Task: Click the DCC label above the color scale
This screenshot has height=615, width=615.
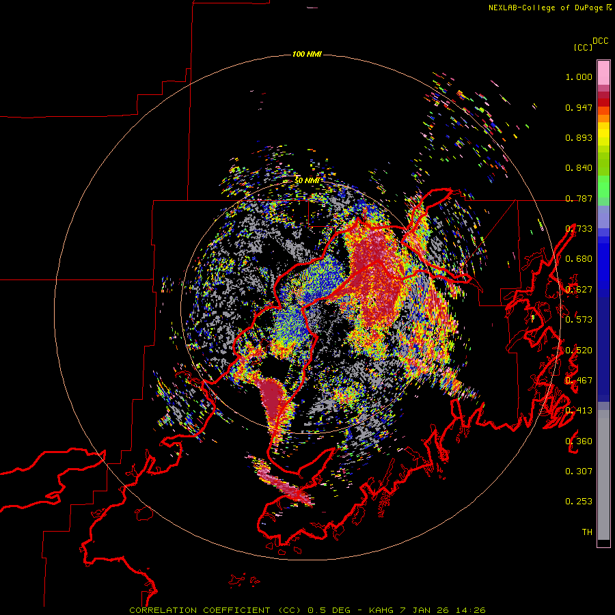Action: (601, 41)
